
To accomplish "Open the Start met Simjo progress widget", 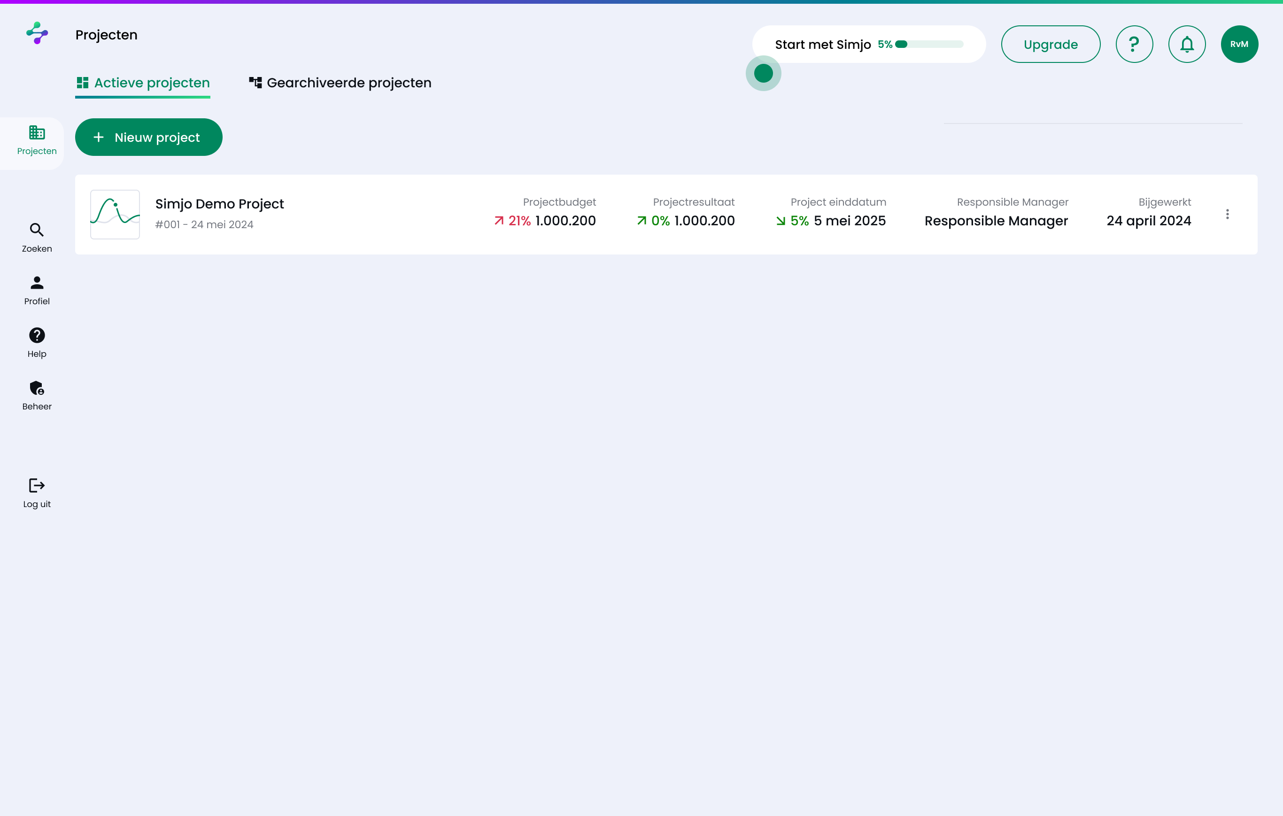I will [868, 44].
